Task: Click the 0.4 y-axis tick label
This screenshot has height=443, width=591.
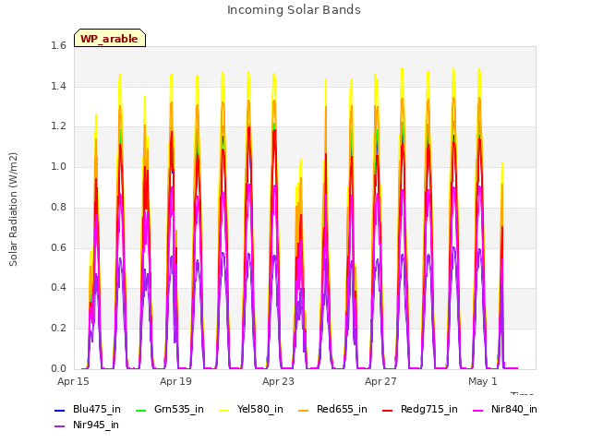Action: click(58, 288)
